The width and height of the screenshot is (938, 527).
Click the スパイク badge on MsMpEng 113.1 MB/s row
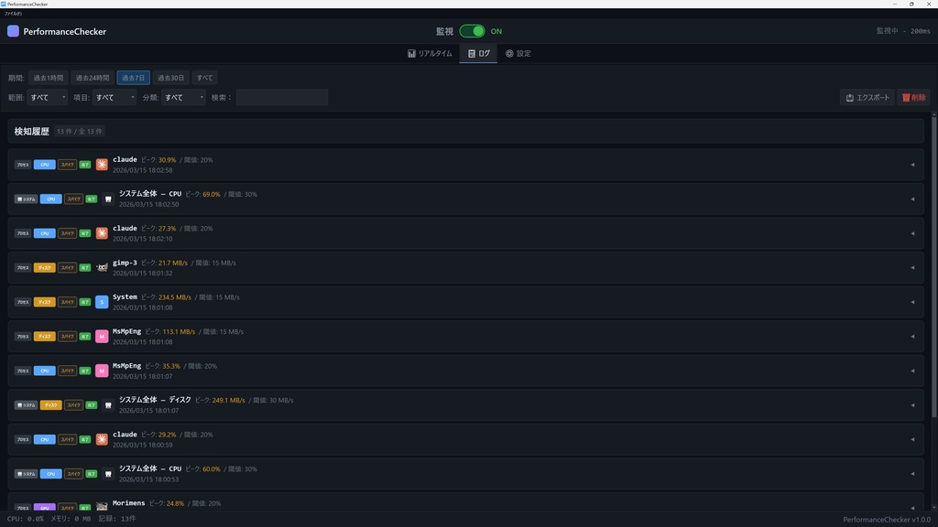pos(67,337)
